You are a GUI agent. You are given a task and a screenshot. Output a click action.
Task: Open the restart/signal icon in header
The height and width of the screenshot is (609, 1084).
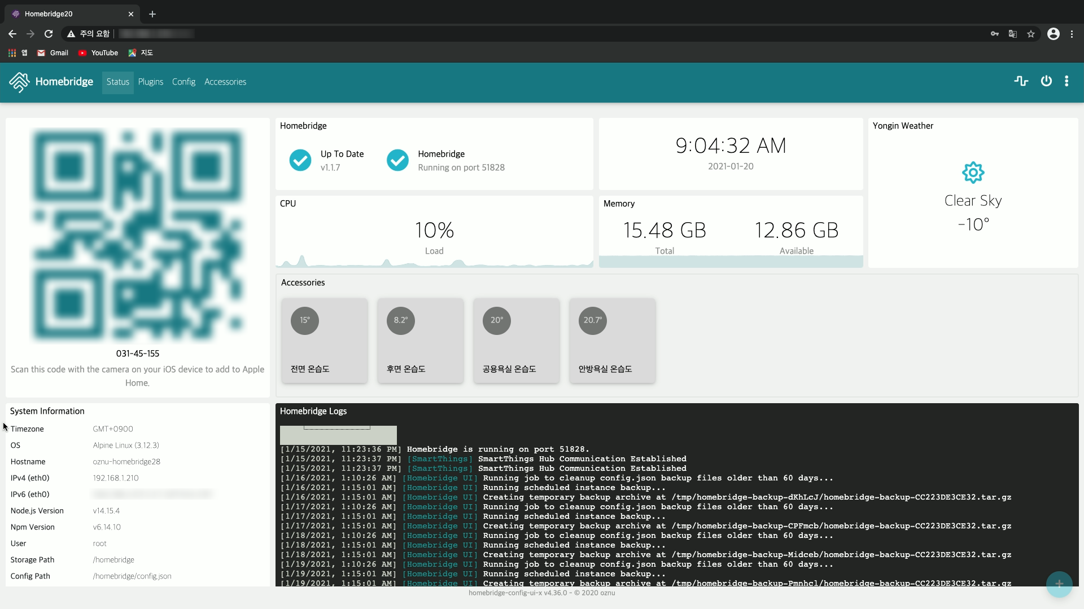pyautogui.click(x=1021, y=81)
